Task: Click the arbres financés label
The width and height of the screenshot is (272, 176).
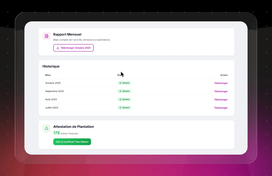Action: coord(69,134)
